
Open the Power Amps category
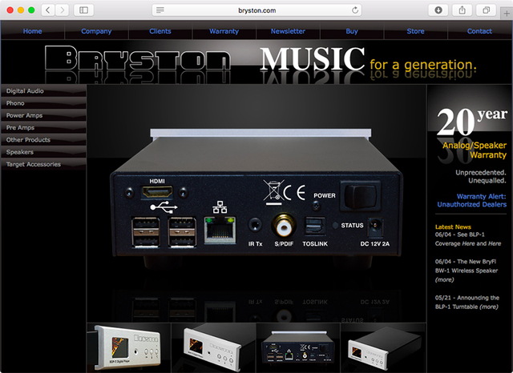[24, 115]
